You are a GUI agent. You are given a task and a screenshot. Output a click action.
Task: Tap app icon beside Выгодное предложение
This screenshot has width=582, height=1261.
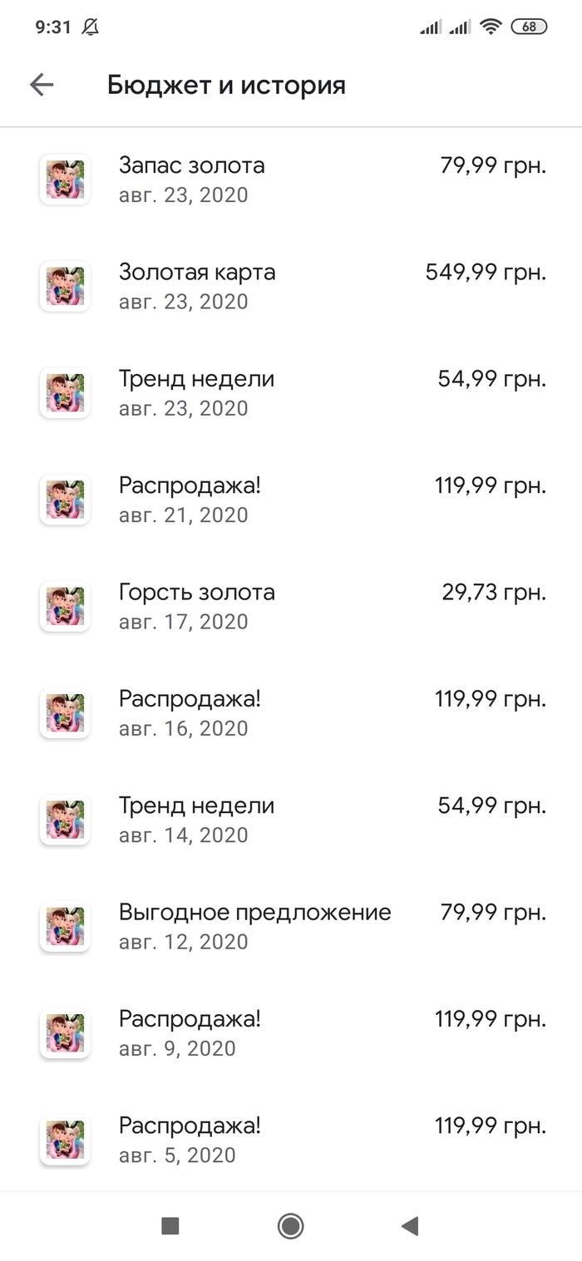(x=65, y=926)
